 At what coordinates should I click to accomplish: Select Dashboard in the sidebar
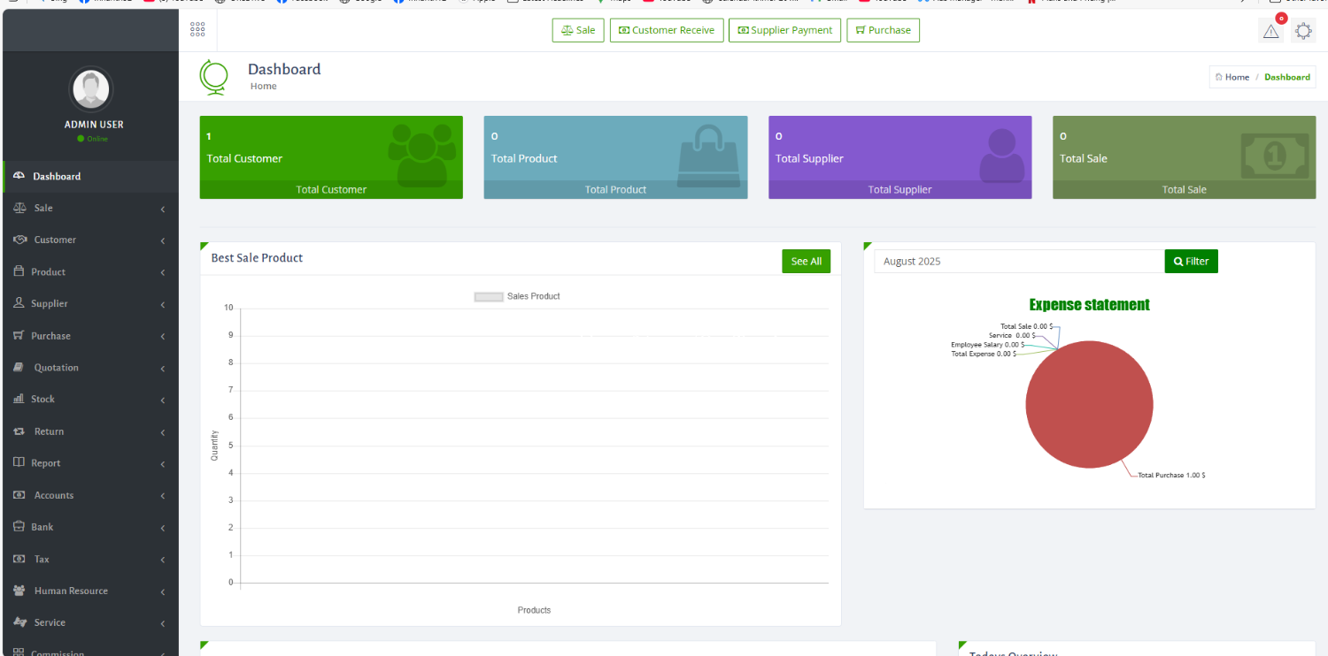[x=57, y=177]
